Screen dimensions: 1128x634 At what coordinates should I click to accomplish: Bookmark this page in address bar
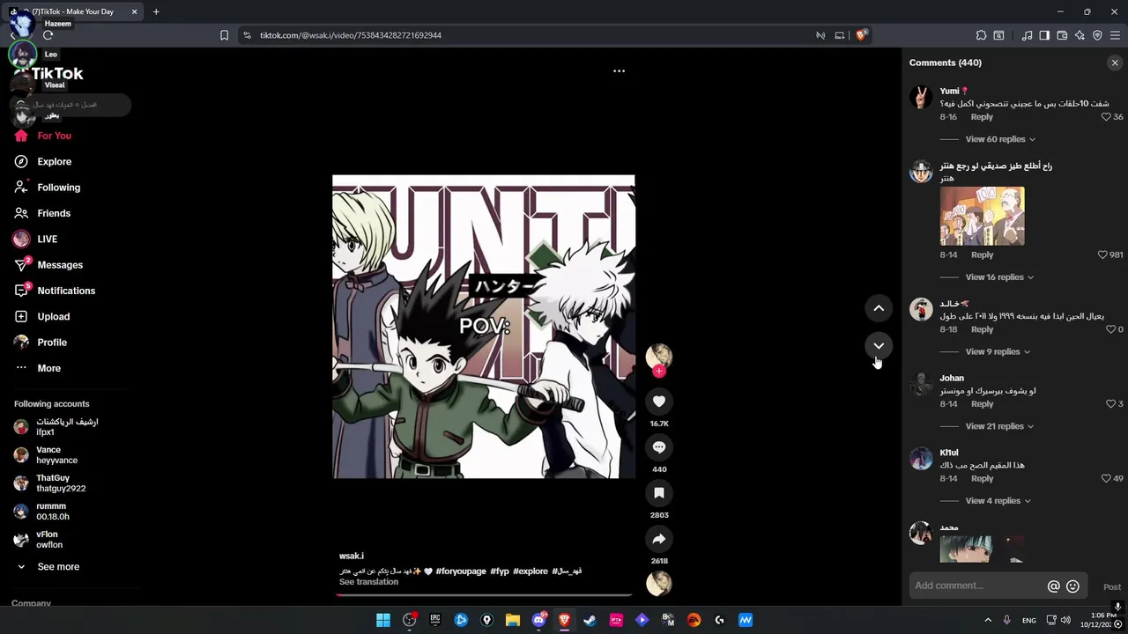[224, 35]
